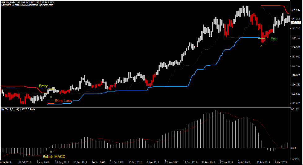Screen dimensions: 303x165
Task: Click the orange Stop Loss line marker
Action: 51,103
